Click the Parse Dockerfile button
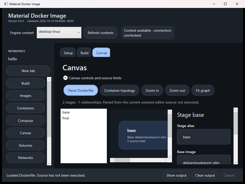Screen dimensions: 245x184 [81, 90]
